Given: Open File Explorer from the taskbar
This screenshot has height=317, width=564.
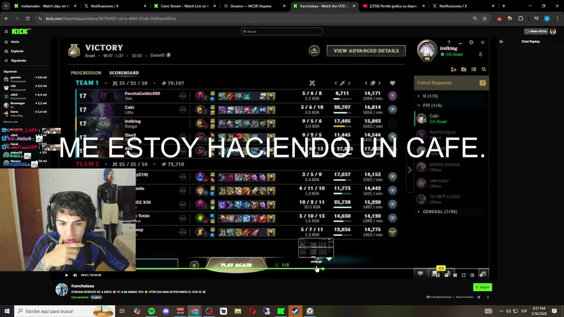Looking at the screenshot, I should 238,311.
